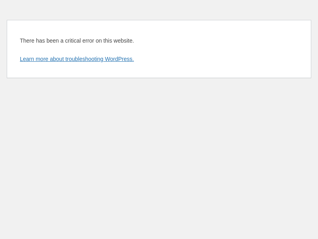Click the word "critical" in the message
318x239 pixels.
(73, 41)
